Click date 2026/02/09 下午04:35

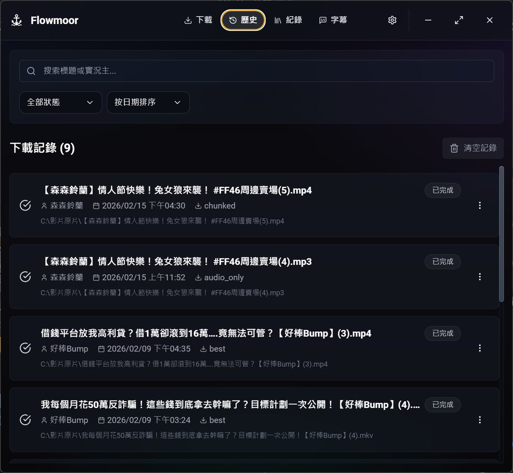click(x=144, y=349)
